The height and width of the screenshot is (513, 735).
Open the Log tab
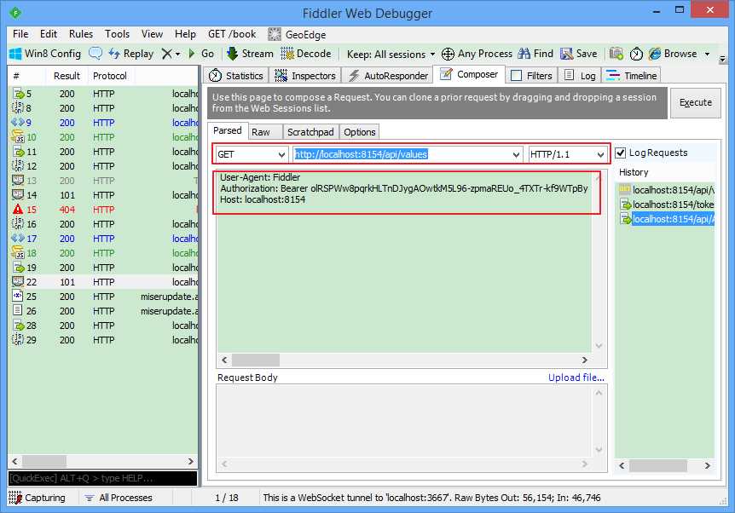(581, 76)
